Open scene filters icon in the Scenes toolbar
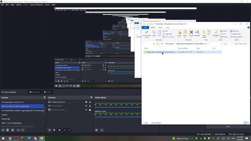Image resolution: width=251 pixels, height=141 pixels. [x=13, y=130]
